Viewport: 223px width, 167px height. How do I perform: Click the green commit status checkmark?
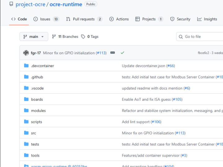click(x=122, y=53)
